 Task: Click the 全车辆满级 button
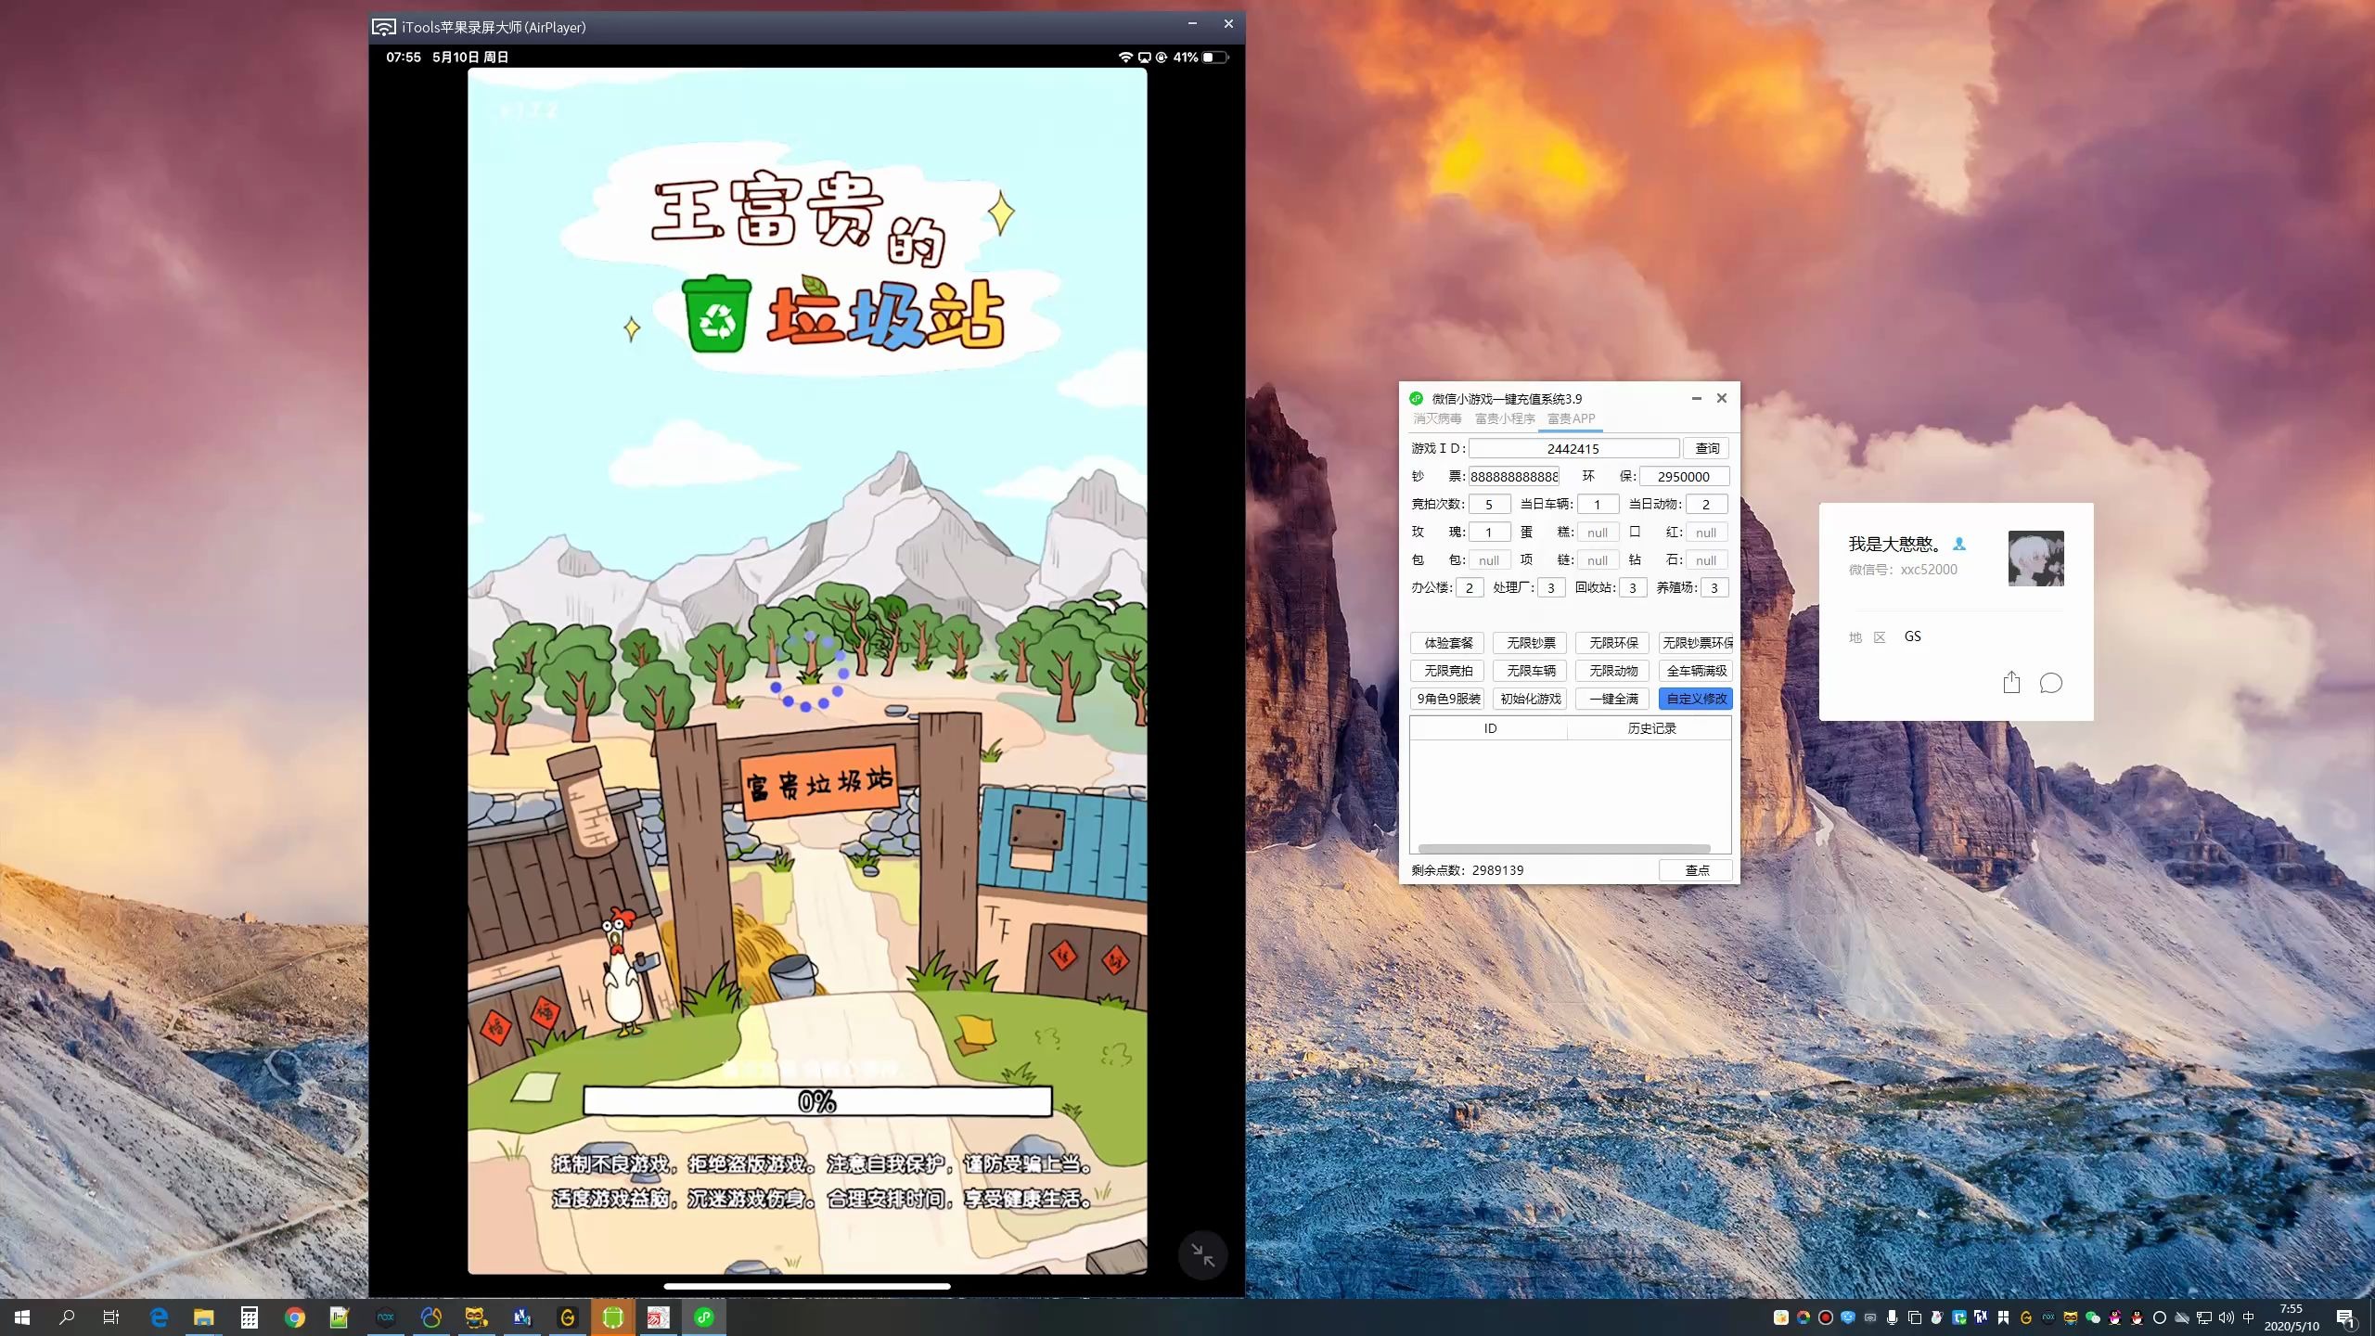[x=1696, y=671]
